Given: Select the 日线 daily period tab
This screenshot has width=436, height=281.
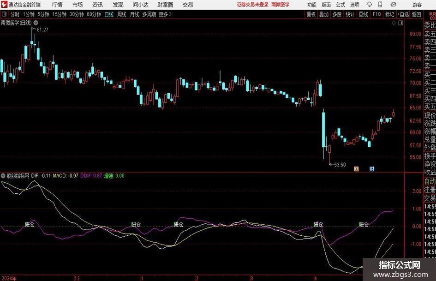Looking at the screenshot, I should point(109,14).
